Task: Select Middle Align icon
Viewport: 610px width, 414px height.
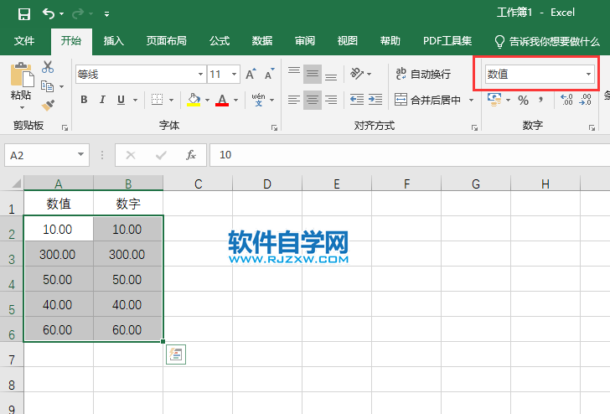Action: tap(313, 74)
